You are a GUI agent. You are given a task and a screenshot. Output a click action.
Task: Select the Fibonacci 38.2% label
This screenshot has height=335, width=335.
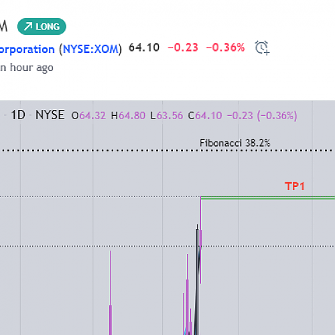coord(234,143)
